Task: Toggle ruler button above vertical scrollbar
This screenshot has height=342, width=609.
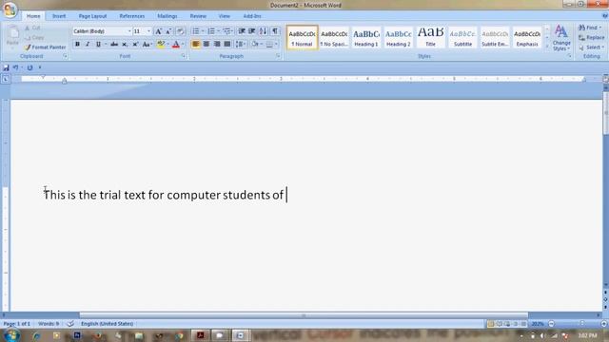Action: tap(605, 78)
